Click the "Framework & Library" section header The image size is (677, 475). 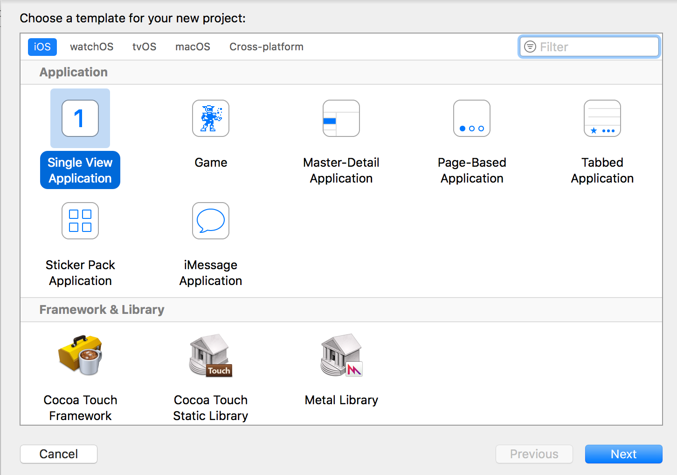[102, 310]
